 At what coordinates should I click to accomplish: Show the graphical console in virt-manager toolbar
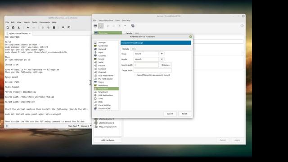click(95, 26)
